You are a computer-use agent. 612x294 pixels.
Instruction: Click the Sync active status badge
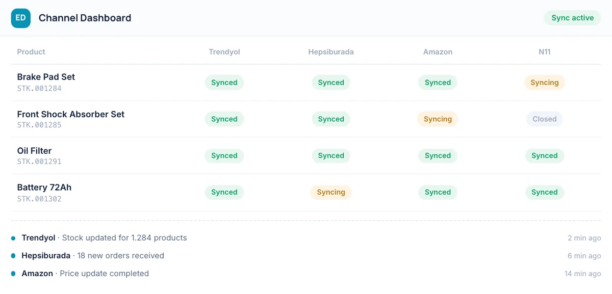coord(572,18)
